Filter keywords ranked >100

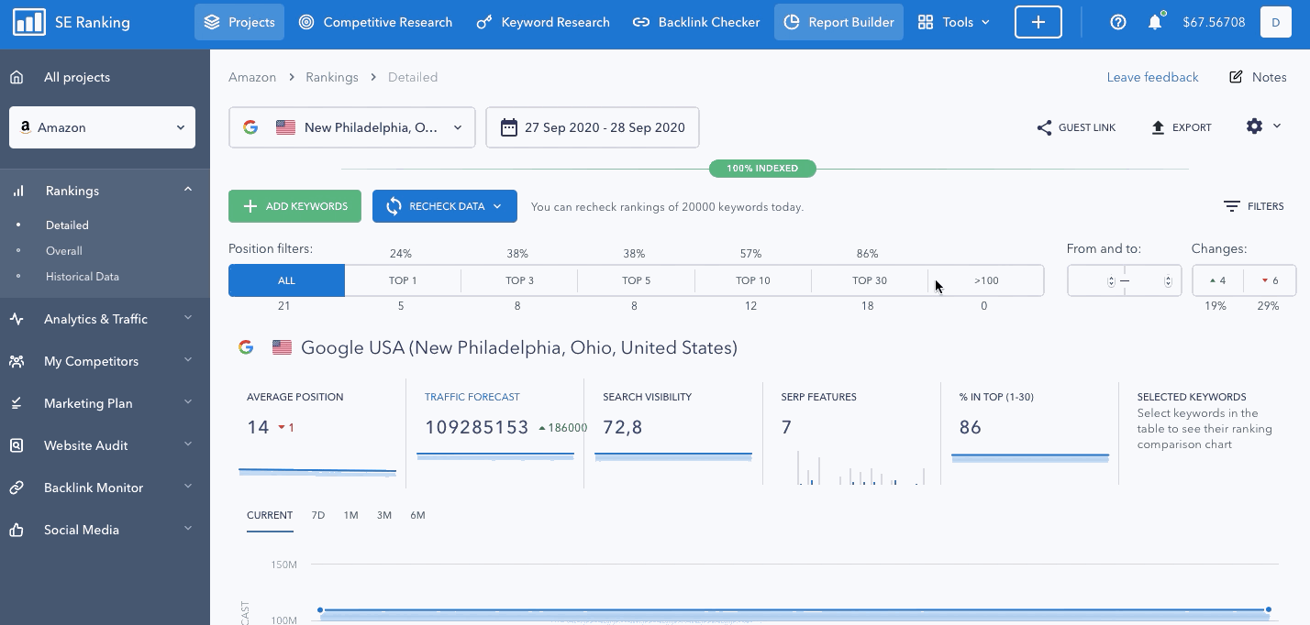click(x=986, y=280)
